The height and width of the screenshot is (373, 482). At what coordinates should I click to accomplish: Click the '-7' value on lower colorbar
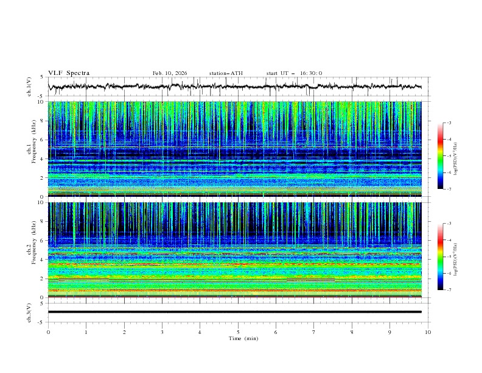449,290
